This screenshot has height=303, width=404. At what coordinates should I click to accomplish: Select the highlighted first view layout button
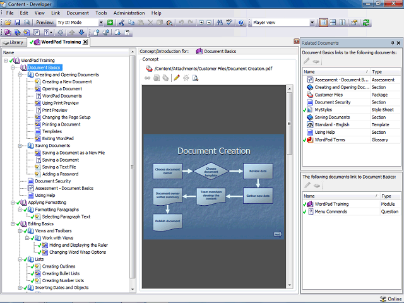tap(323, 23)
